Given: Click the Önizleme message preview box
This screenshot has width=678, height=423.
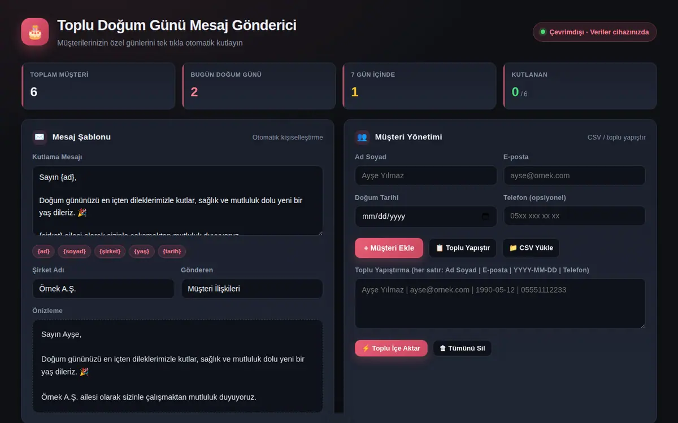Looking at the screenshot, I should coord(178,366).
